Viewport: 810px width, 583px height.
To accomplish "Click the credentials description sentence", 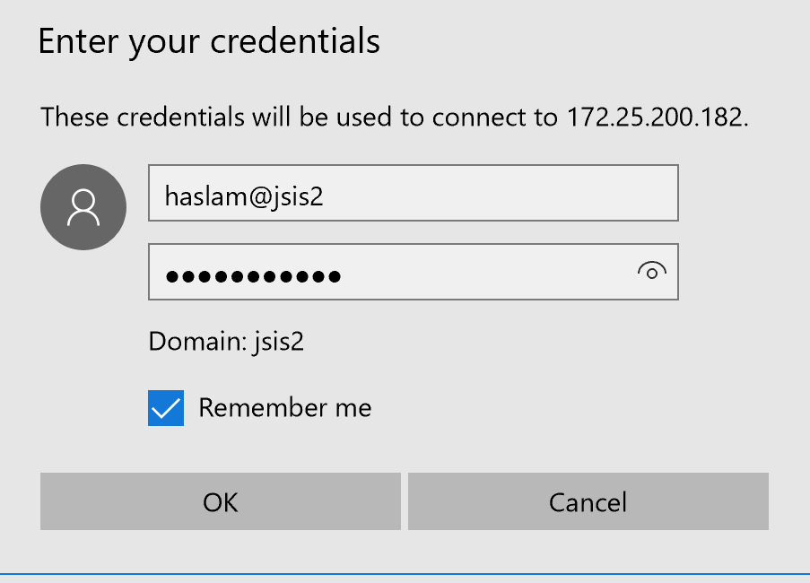I will click(395, 117).
